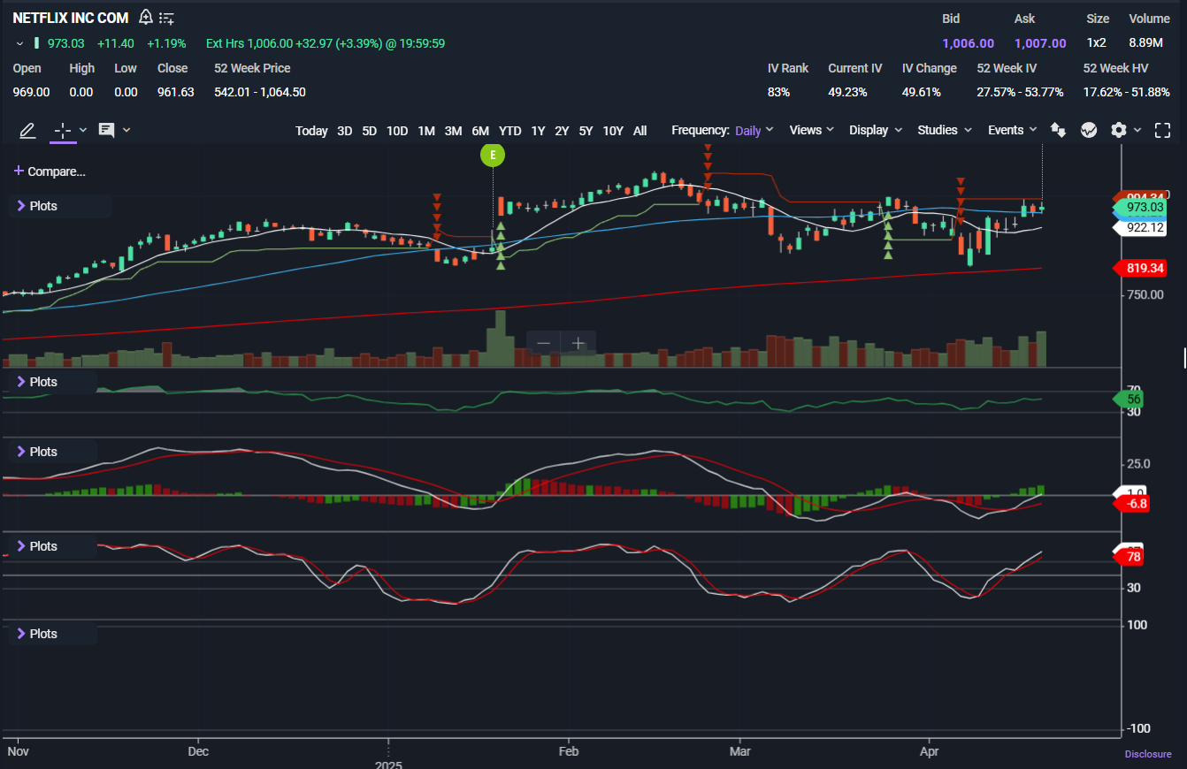Expand the arrow next to settings gear
The height and width of the screenshot is (769, 1187).
click(x=1137, y=130)
